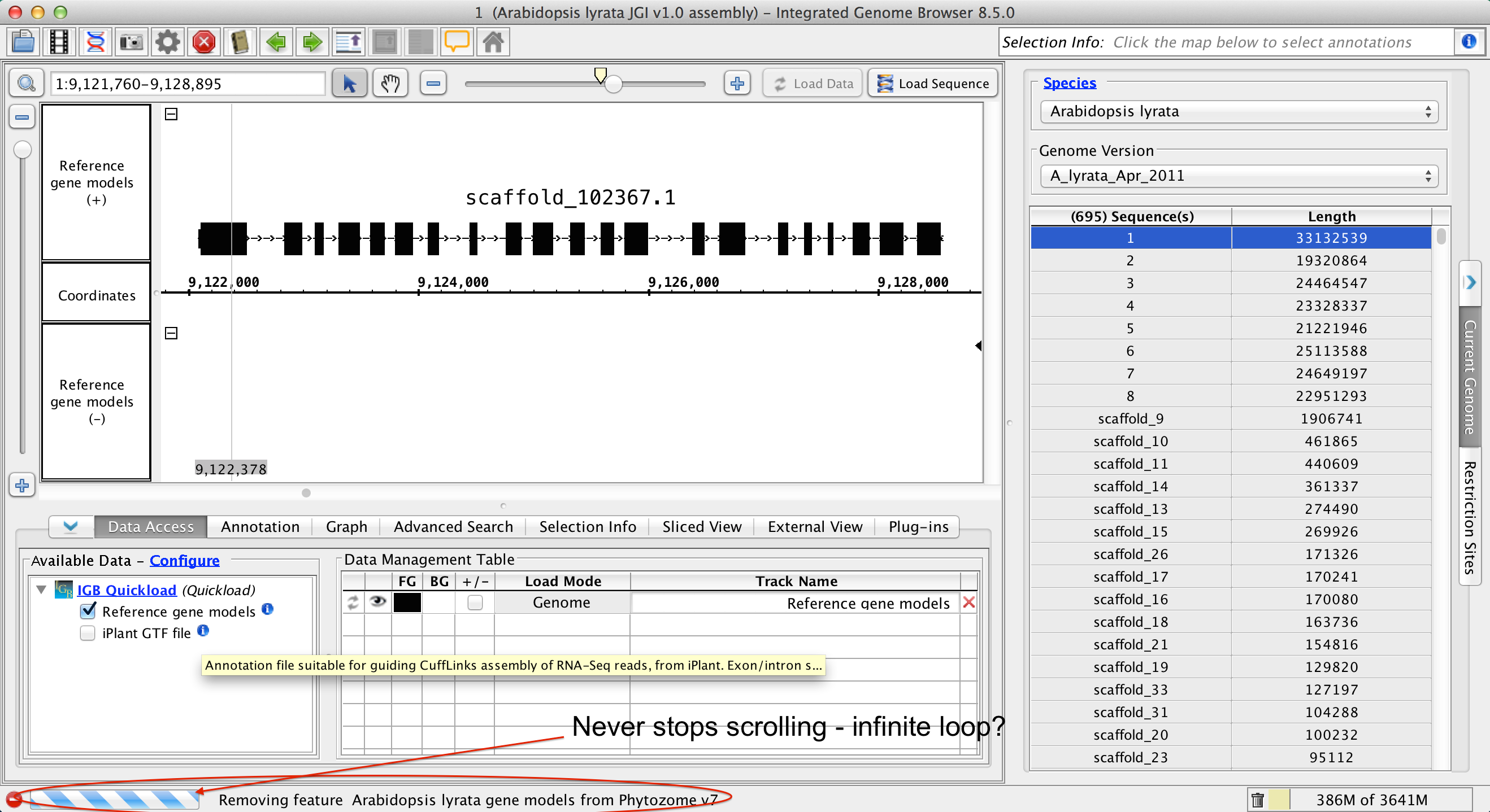Click trash icon to free memory
Viewport: 1490px width, 812px height.
click(1257, 800)
